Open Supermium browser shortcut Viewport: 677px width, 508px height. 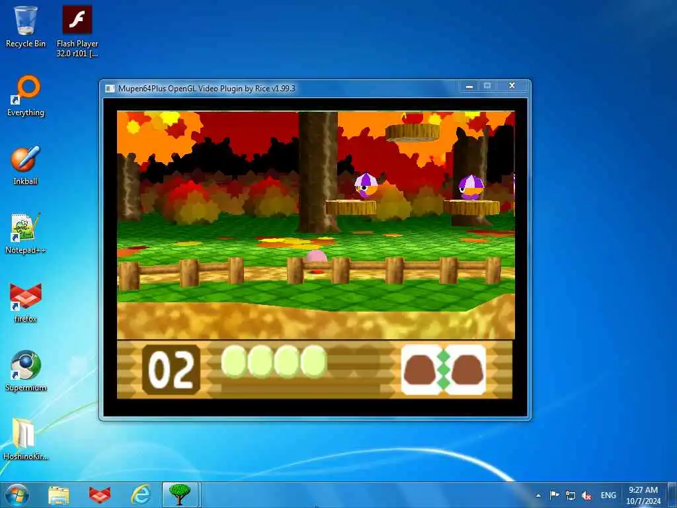pyautogui.click(x=26, y=370)
